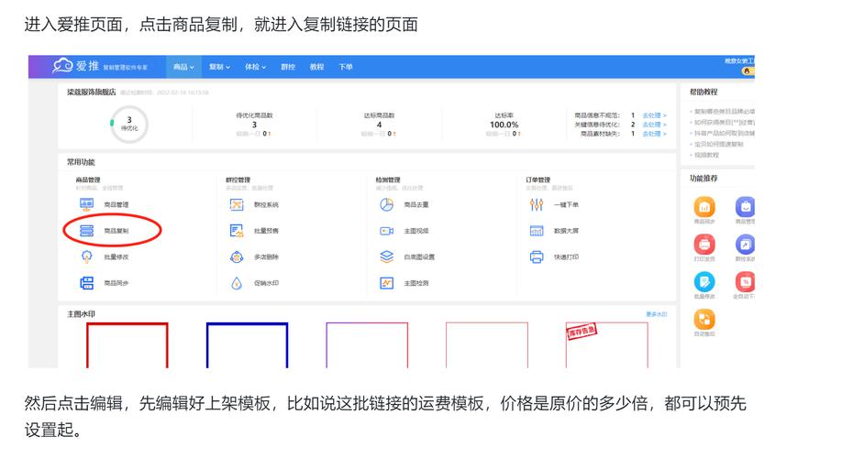This screenshot has width=853, height=458.
Task: Go to the 教程 tab in navbar
Action: pos(316,67)
